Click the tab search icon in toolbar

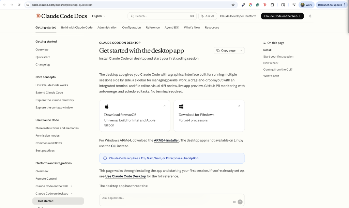pyautogui.click(x=283, y=5)
